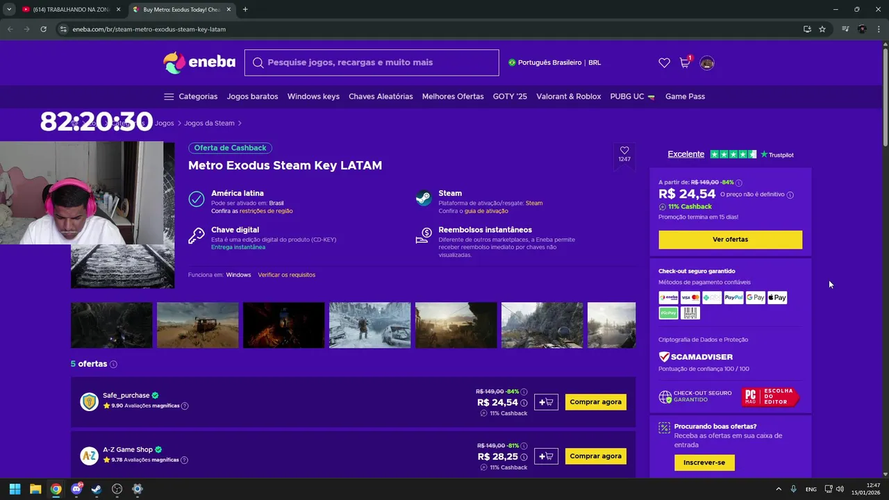
Task: Open info icon beside -84% discount in sidebar
Action: (739, 183)
